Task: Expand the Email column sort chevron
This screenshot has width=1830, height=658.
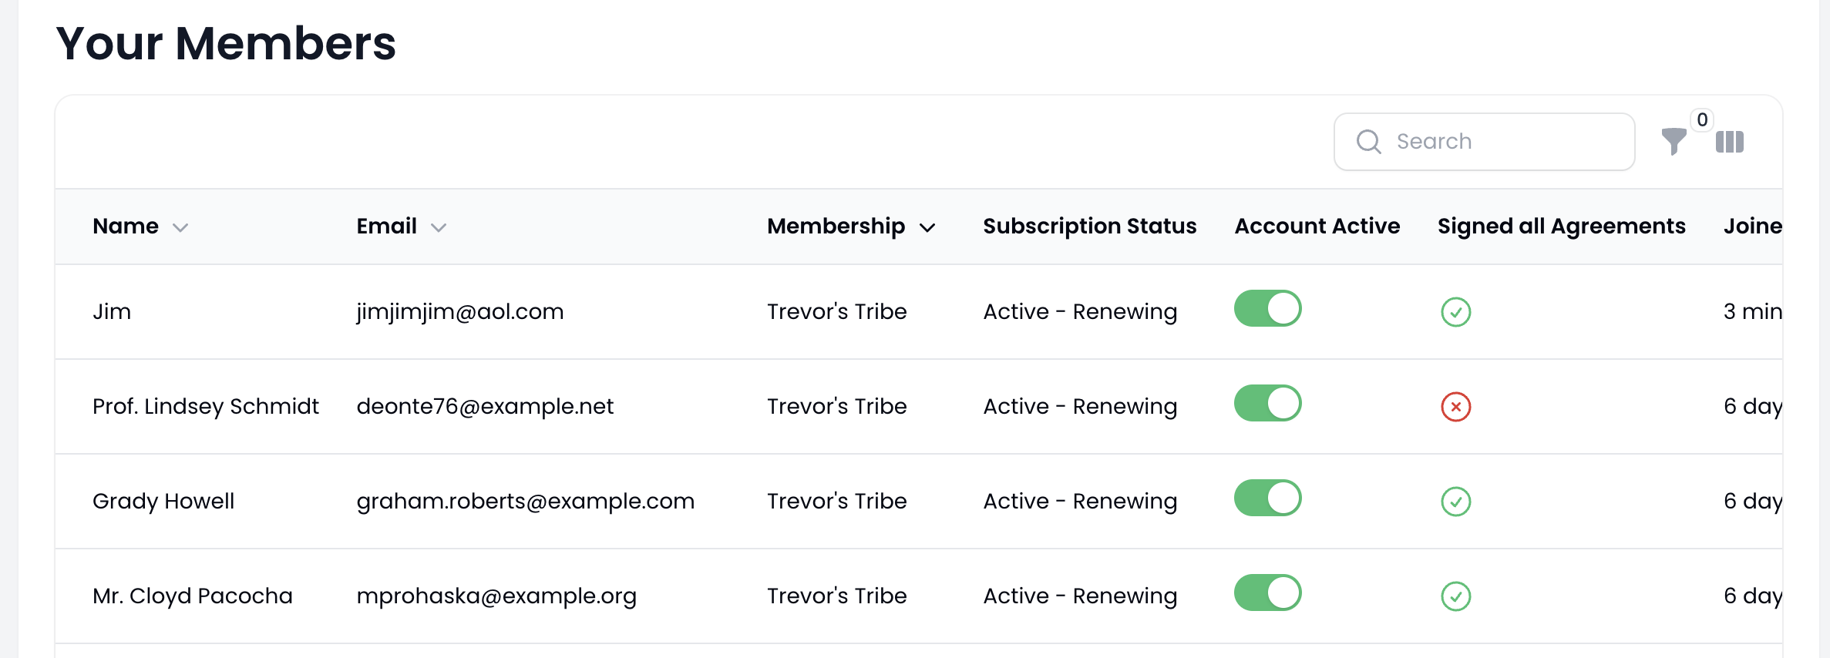Action: (x=439, y=227)
